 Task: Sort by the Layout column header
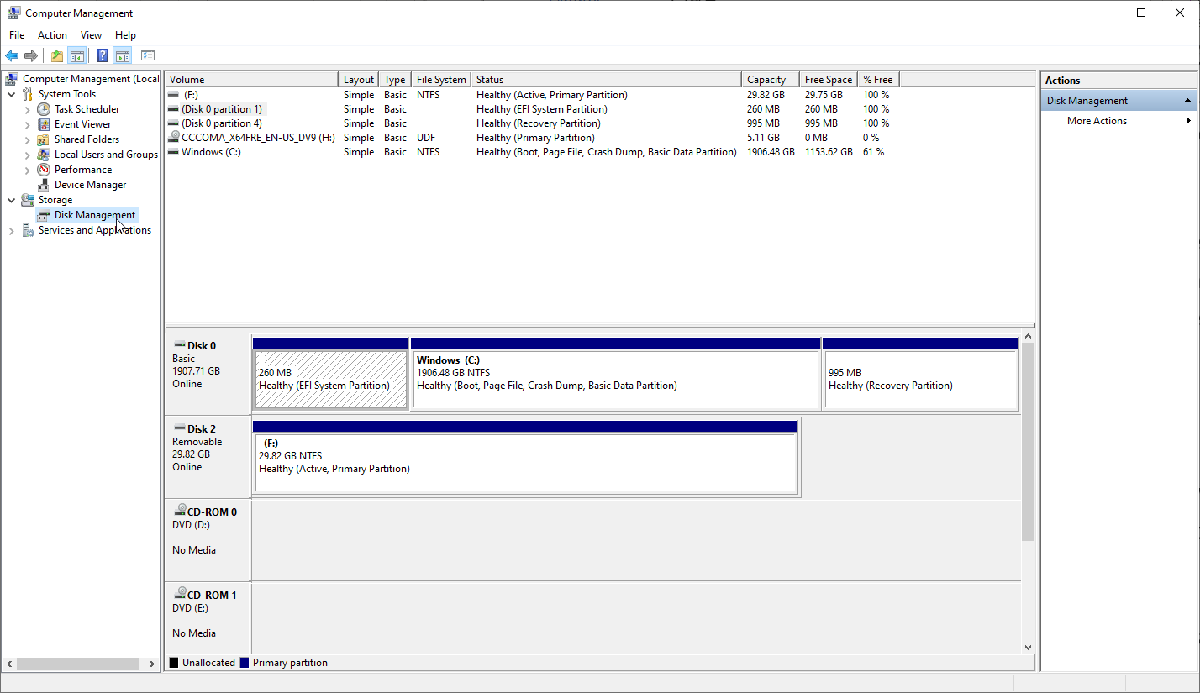359,80
